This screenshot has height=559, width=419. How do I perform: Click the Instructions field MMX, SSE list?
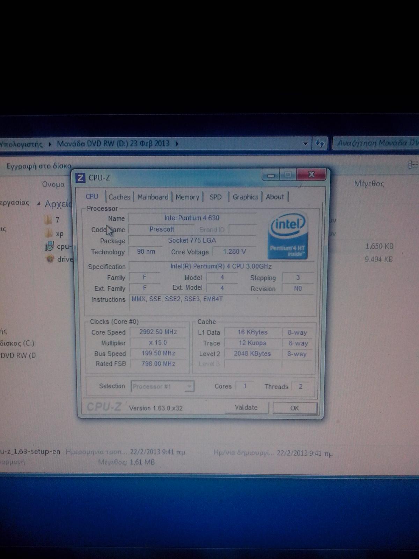tap(221, 303)
